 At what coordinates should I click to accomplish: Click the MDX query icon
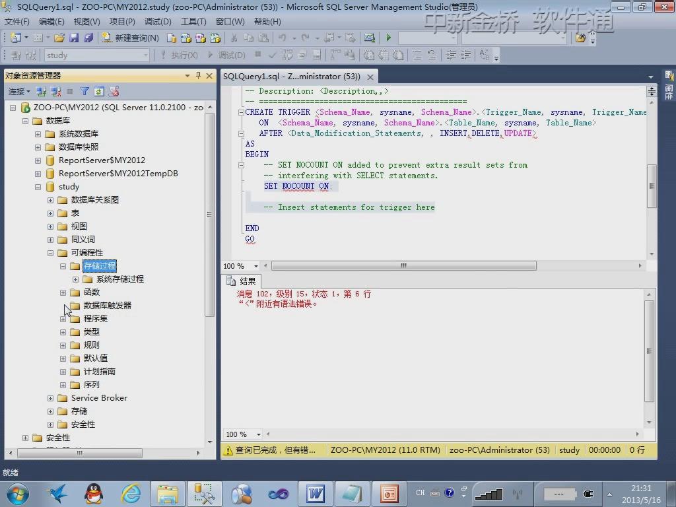point(186,38)
